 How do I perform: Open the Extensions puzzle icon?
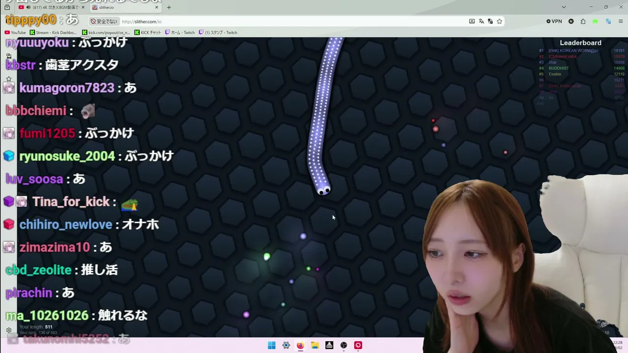pos(583,22)
